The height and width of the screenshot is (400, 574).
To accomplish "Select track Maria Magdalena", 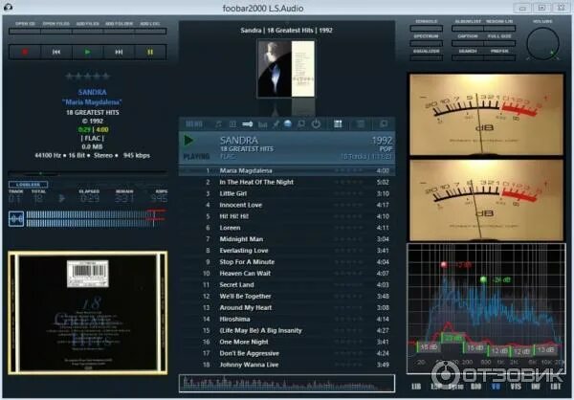I will pos(287,170).
